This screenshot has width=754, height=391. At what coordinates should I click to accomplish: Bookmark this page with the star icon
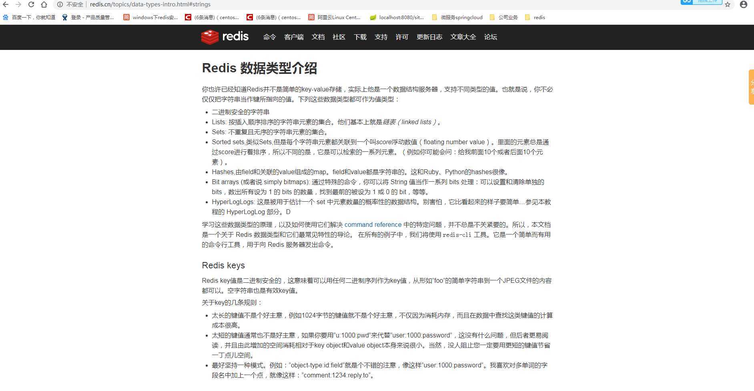pyautogui.click(x=728, y=4)
